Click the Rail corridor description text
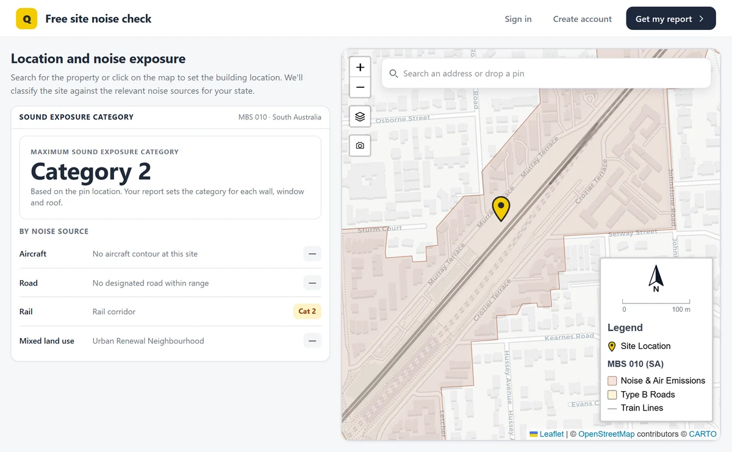 pos(114,312)
